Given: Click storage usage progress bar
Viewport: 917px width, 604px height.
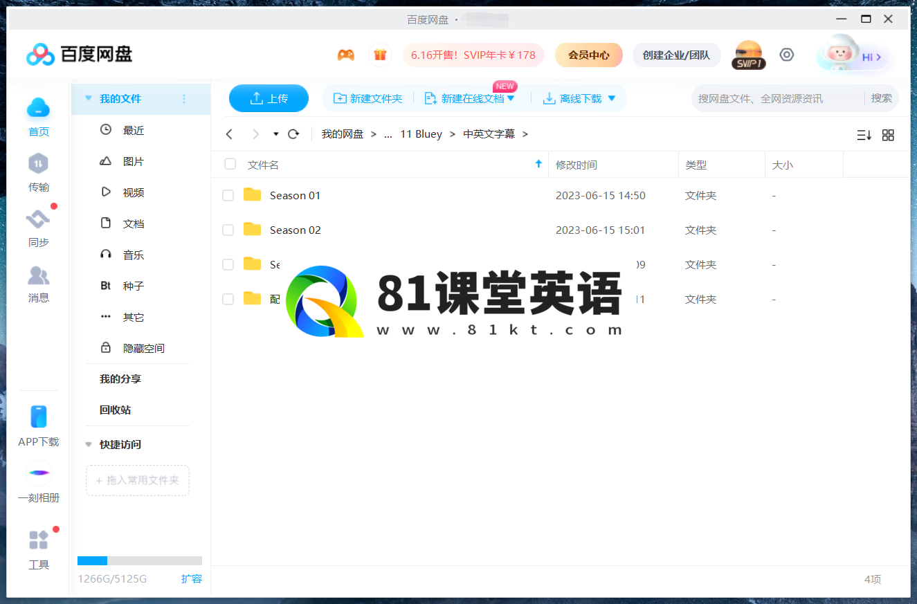Looking at the screenshot, I should coord(140,560).
